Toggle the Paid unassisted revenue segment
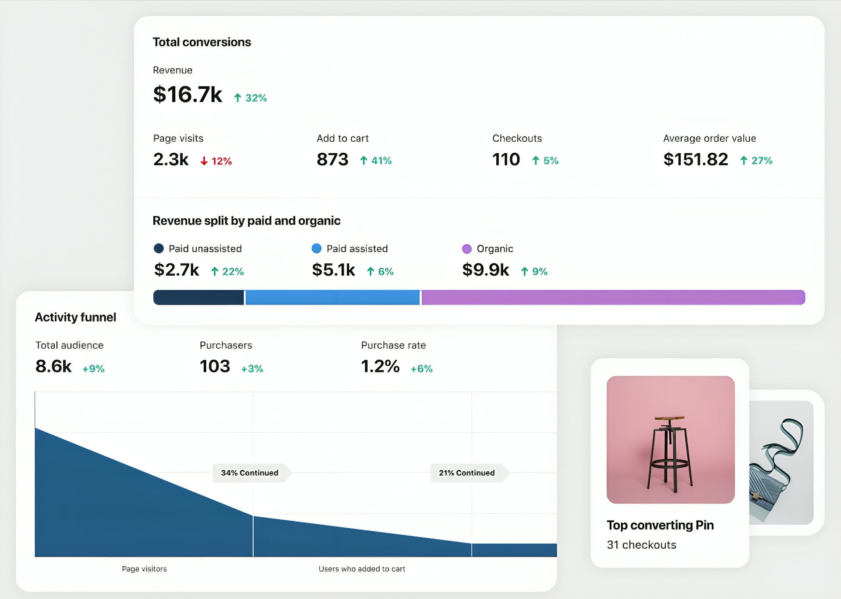 (198, 297)
